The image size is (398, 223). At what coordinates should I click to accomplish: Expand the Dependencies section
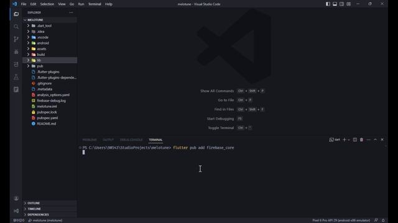50,215
